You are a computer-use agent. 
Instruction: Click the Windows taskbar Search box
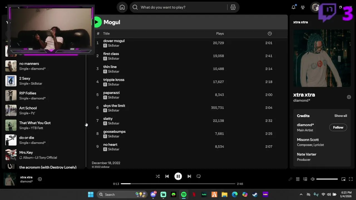point(122,194)
